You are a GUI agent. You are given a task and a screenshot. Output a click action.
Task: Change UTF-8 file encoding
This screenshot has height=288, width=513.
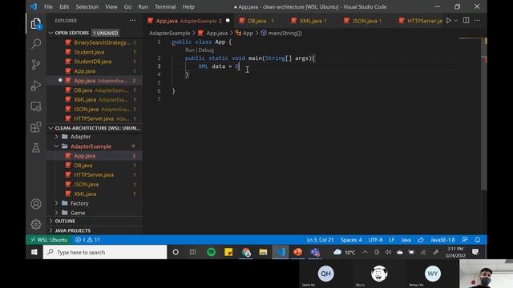(x=375, y=240)
